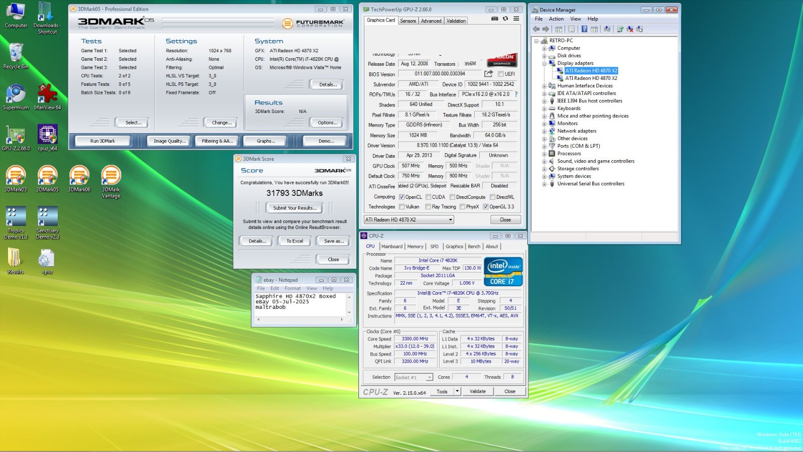
Task: Click Device Manager help icon
Action: [x=584, y=29]
